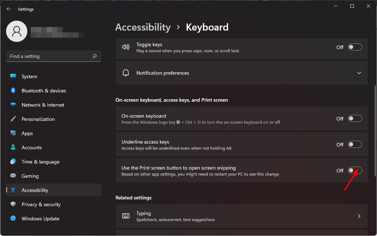Viewport: 377px width, 236px height.
Task: Click the search magnifier icon
Action: pyautogui.click(x=95, y=56)
